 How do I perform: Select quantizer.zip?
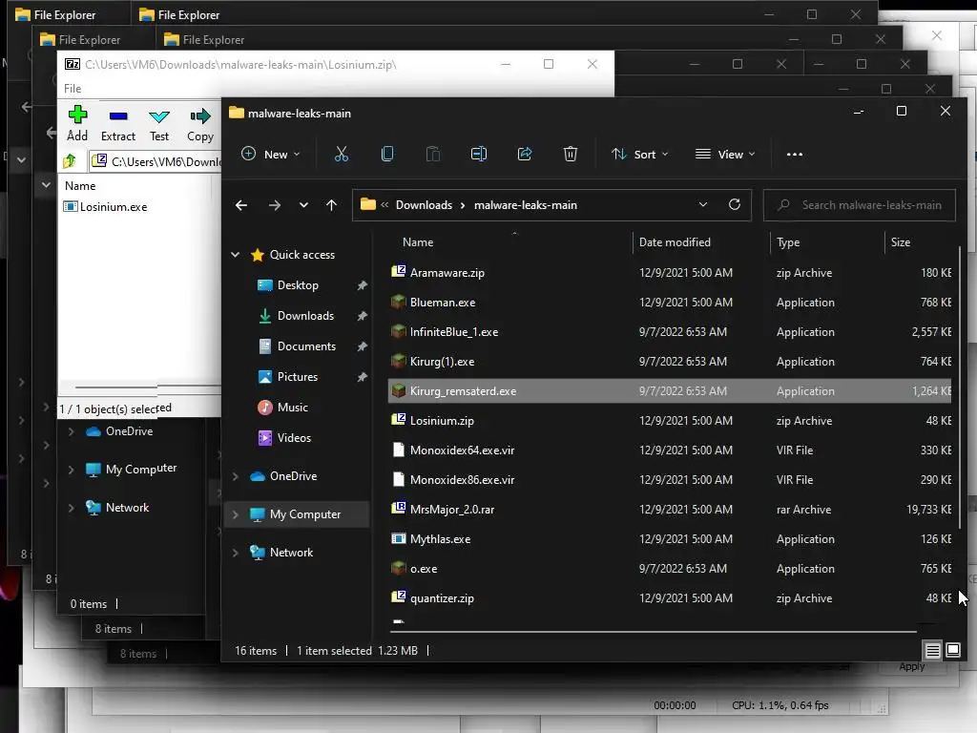click(x=670, y=598)
